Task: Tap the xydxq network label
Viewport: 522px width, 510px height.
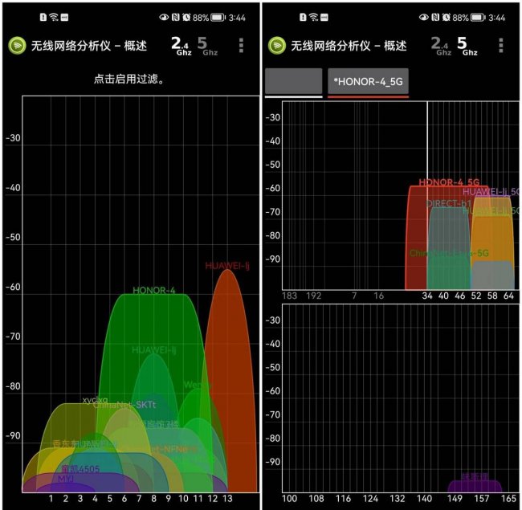Action: tap(95, 399)
